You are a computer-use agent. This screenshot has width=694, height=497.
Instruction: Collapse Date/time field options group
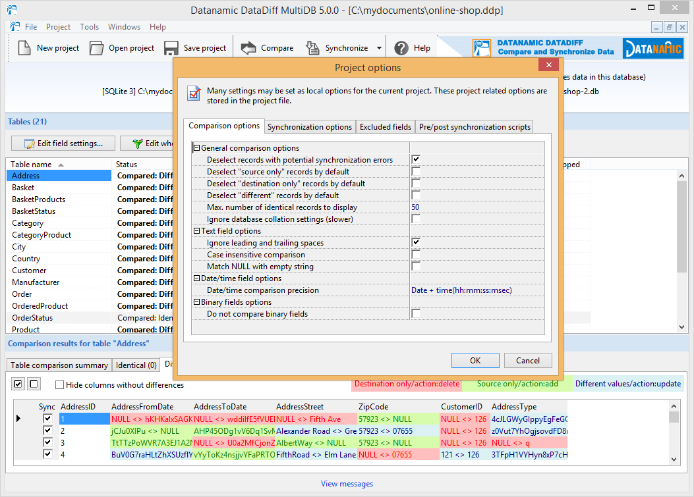197,278
